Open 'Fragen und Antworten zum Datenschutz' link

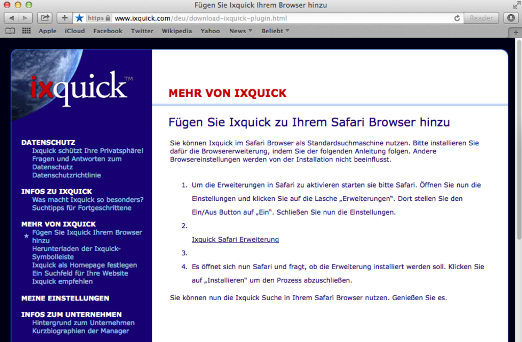76,163
